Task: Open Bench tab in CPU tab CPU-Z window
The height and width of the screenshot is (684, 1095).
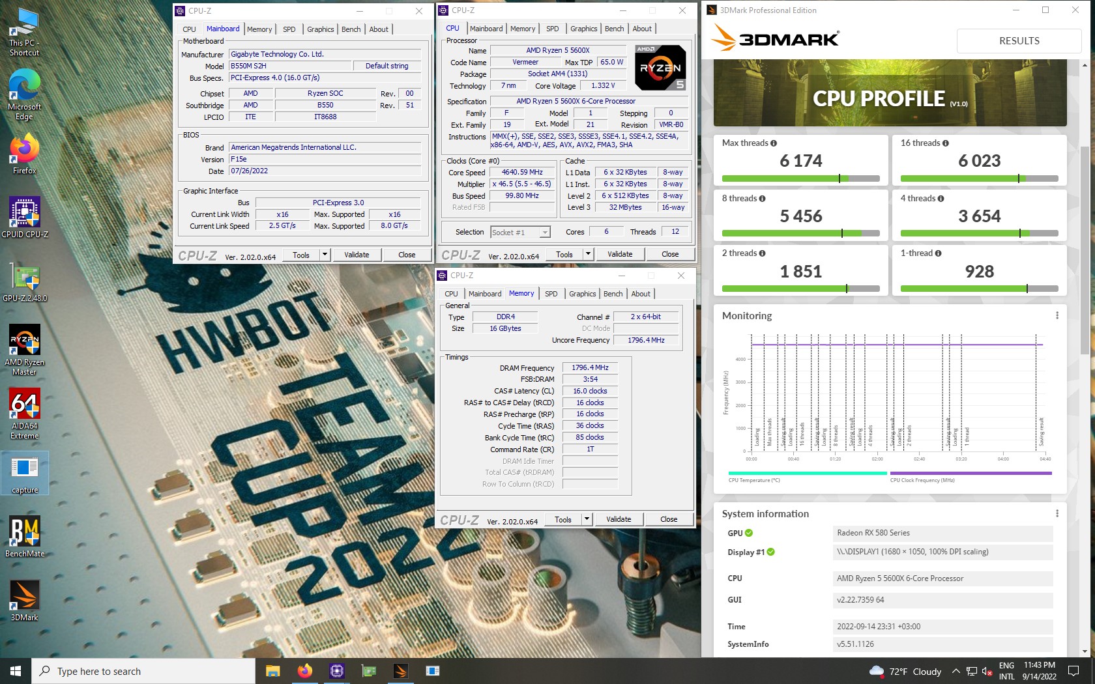Action: [614, 29]
